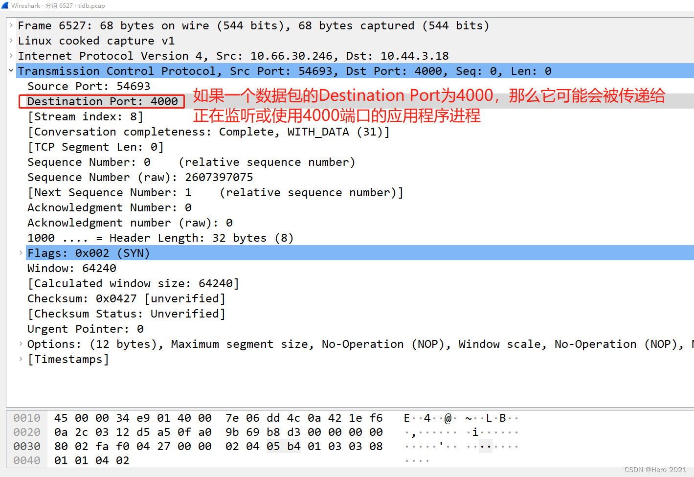Expand the Flags: 0x002 (SYN) row
694x477 pixels.
21,253
